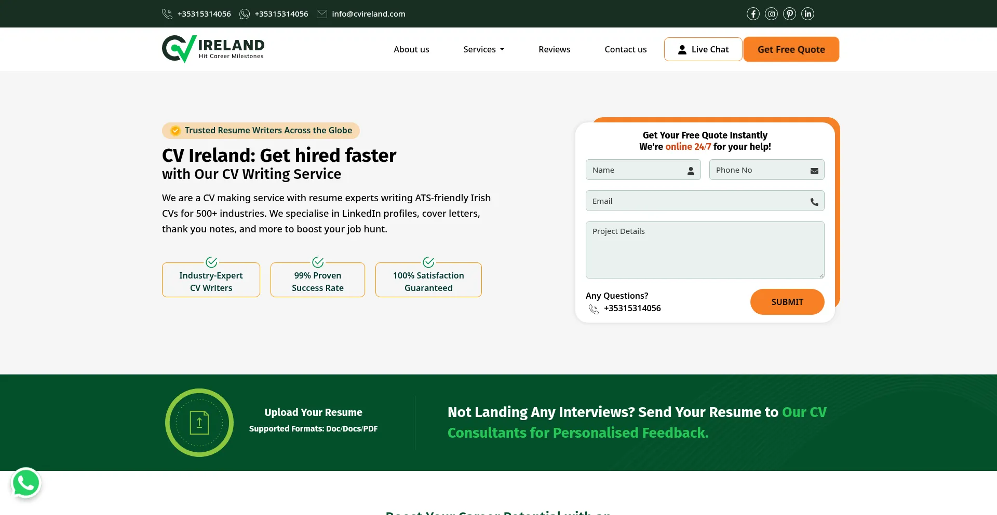The height and width of the screenshot is (515, 997).
Task: Start a Live Chat session
Action: [703, 49]
